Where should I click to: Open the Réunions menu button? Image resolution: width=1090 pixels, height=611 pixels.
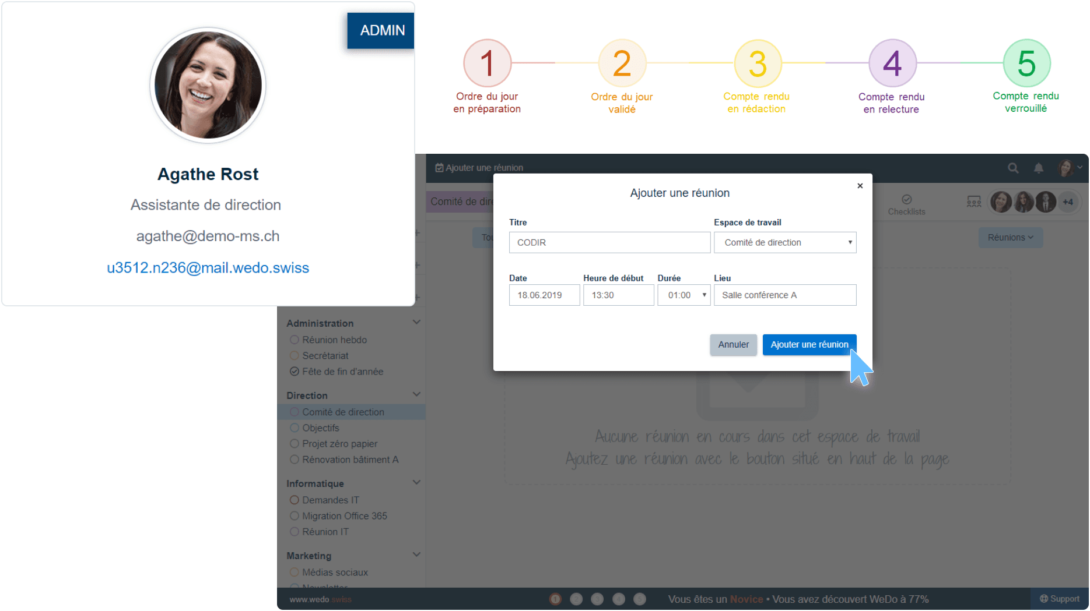pos(1010,238)
